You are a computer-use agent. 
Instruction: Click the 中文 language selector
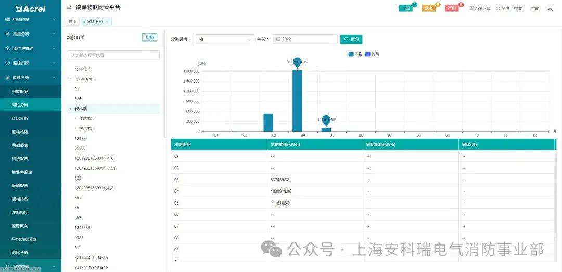pos(518,9)
